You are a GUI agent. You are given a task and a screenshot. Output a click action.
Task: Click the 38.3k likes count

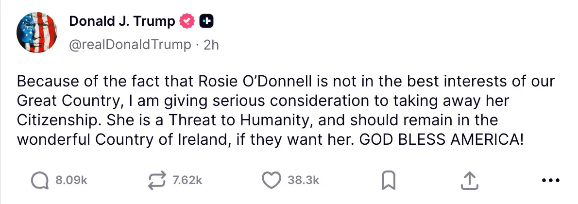coord(303,180)
